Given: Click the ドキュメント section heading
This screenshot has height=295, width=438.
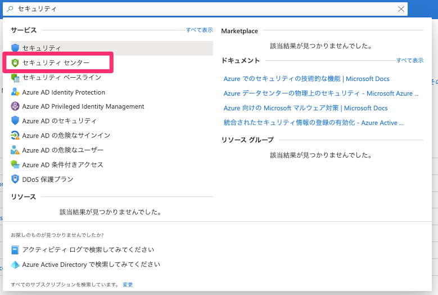Looking at the screenshot, I should point(241,60).
